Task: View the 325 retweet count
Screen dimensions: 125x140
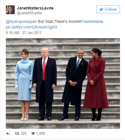Action: click(24, 134)
